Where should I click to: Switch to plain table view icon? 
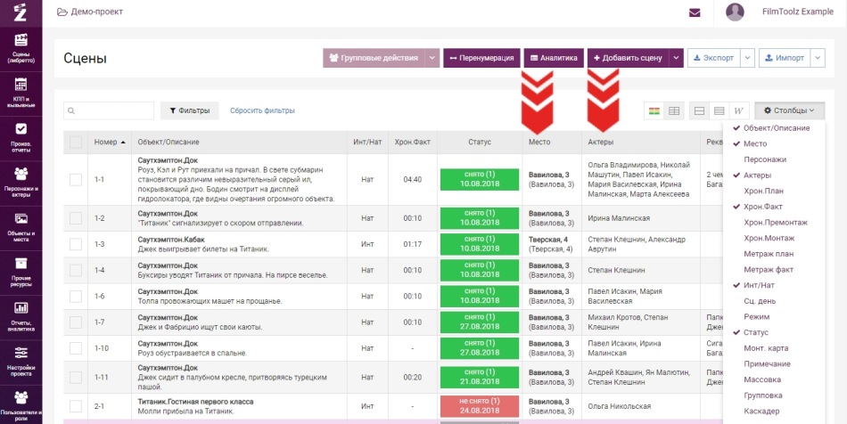tap(674, 111)
